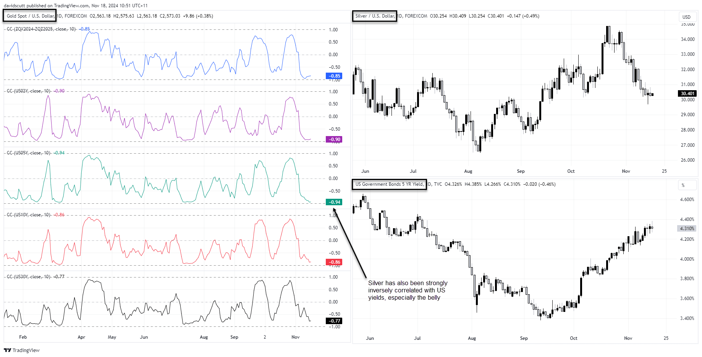The width and height of the screenshot is (702, 357).
Task: Click the May label on gold time axis
Action: pos(112,337)
